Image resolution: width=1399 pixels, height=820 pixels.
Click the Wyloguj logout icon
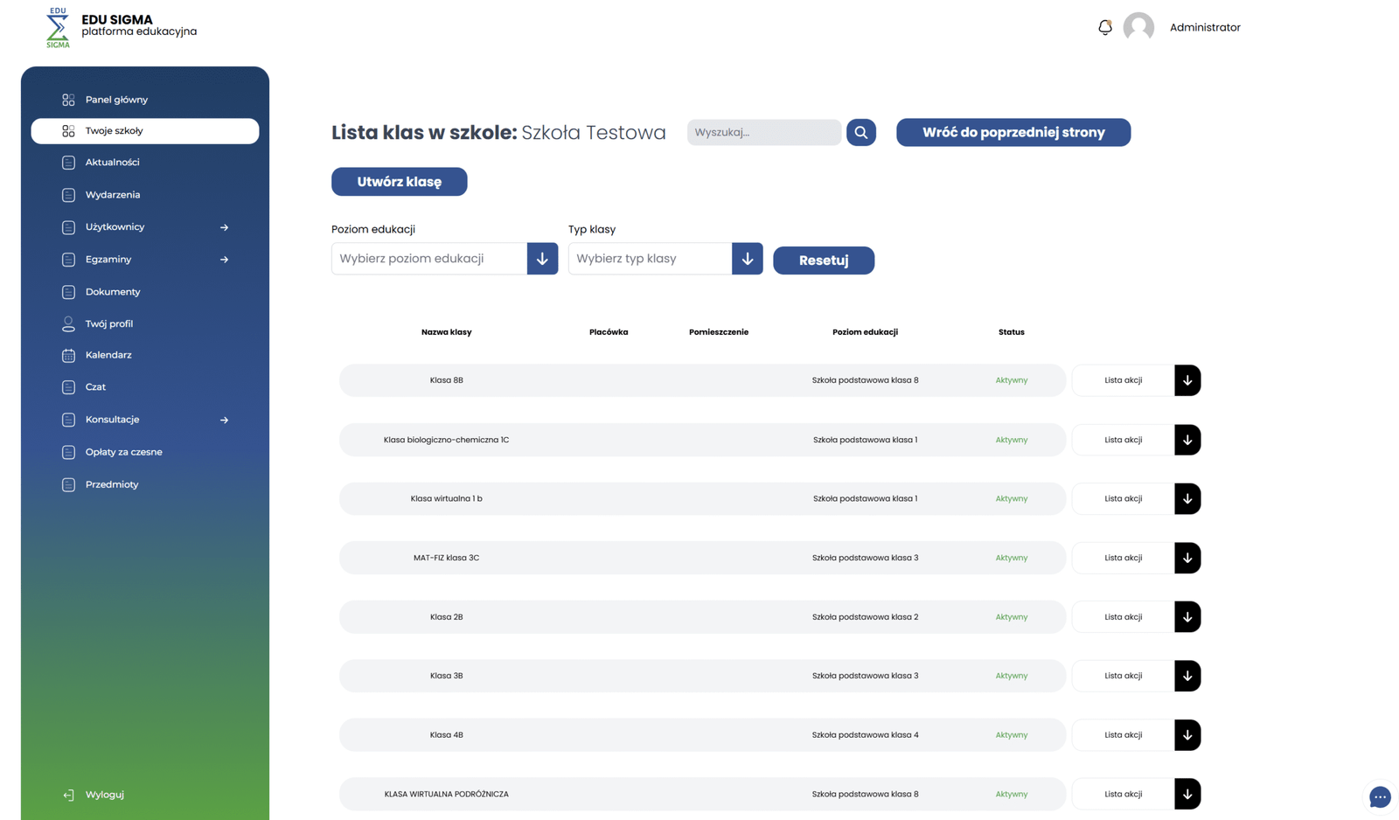[68, 795]
